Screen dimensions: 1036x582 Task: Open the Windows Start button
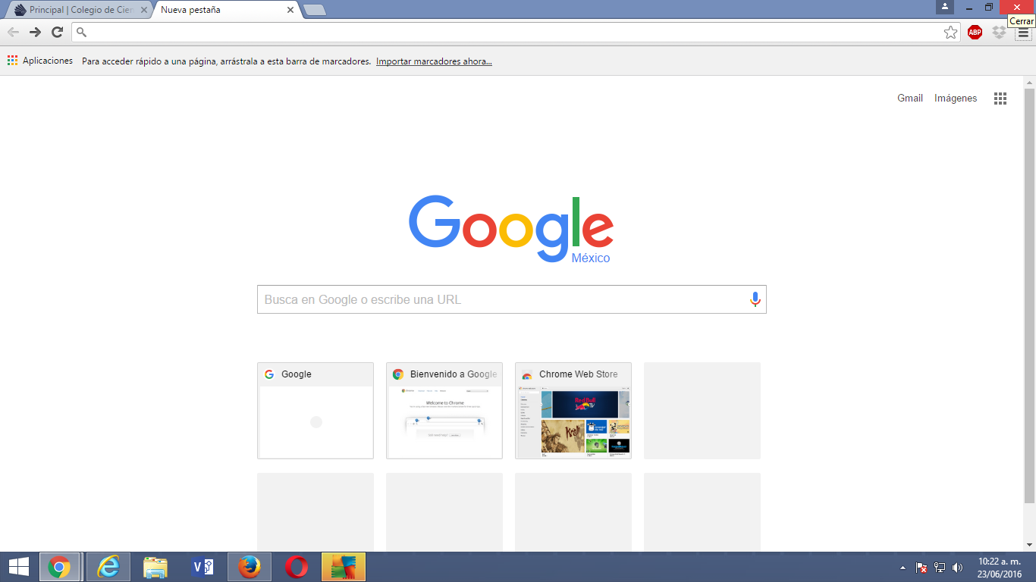point(18,567)
